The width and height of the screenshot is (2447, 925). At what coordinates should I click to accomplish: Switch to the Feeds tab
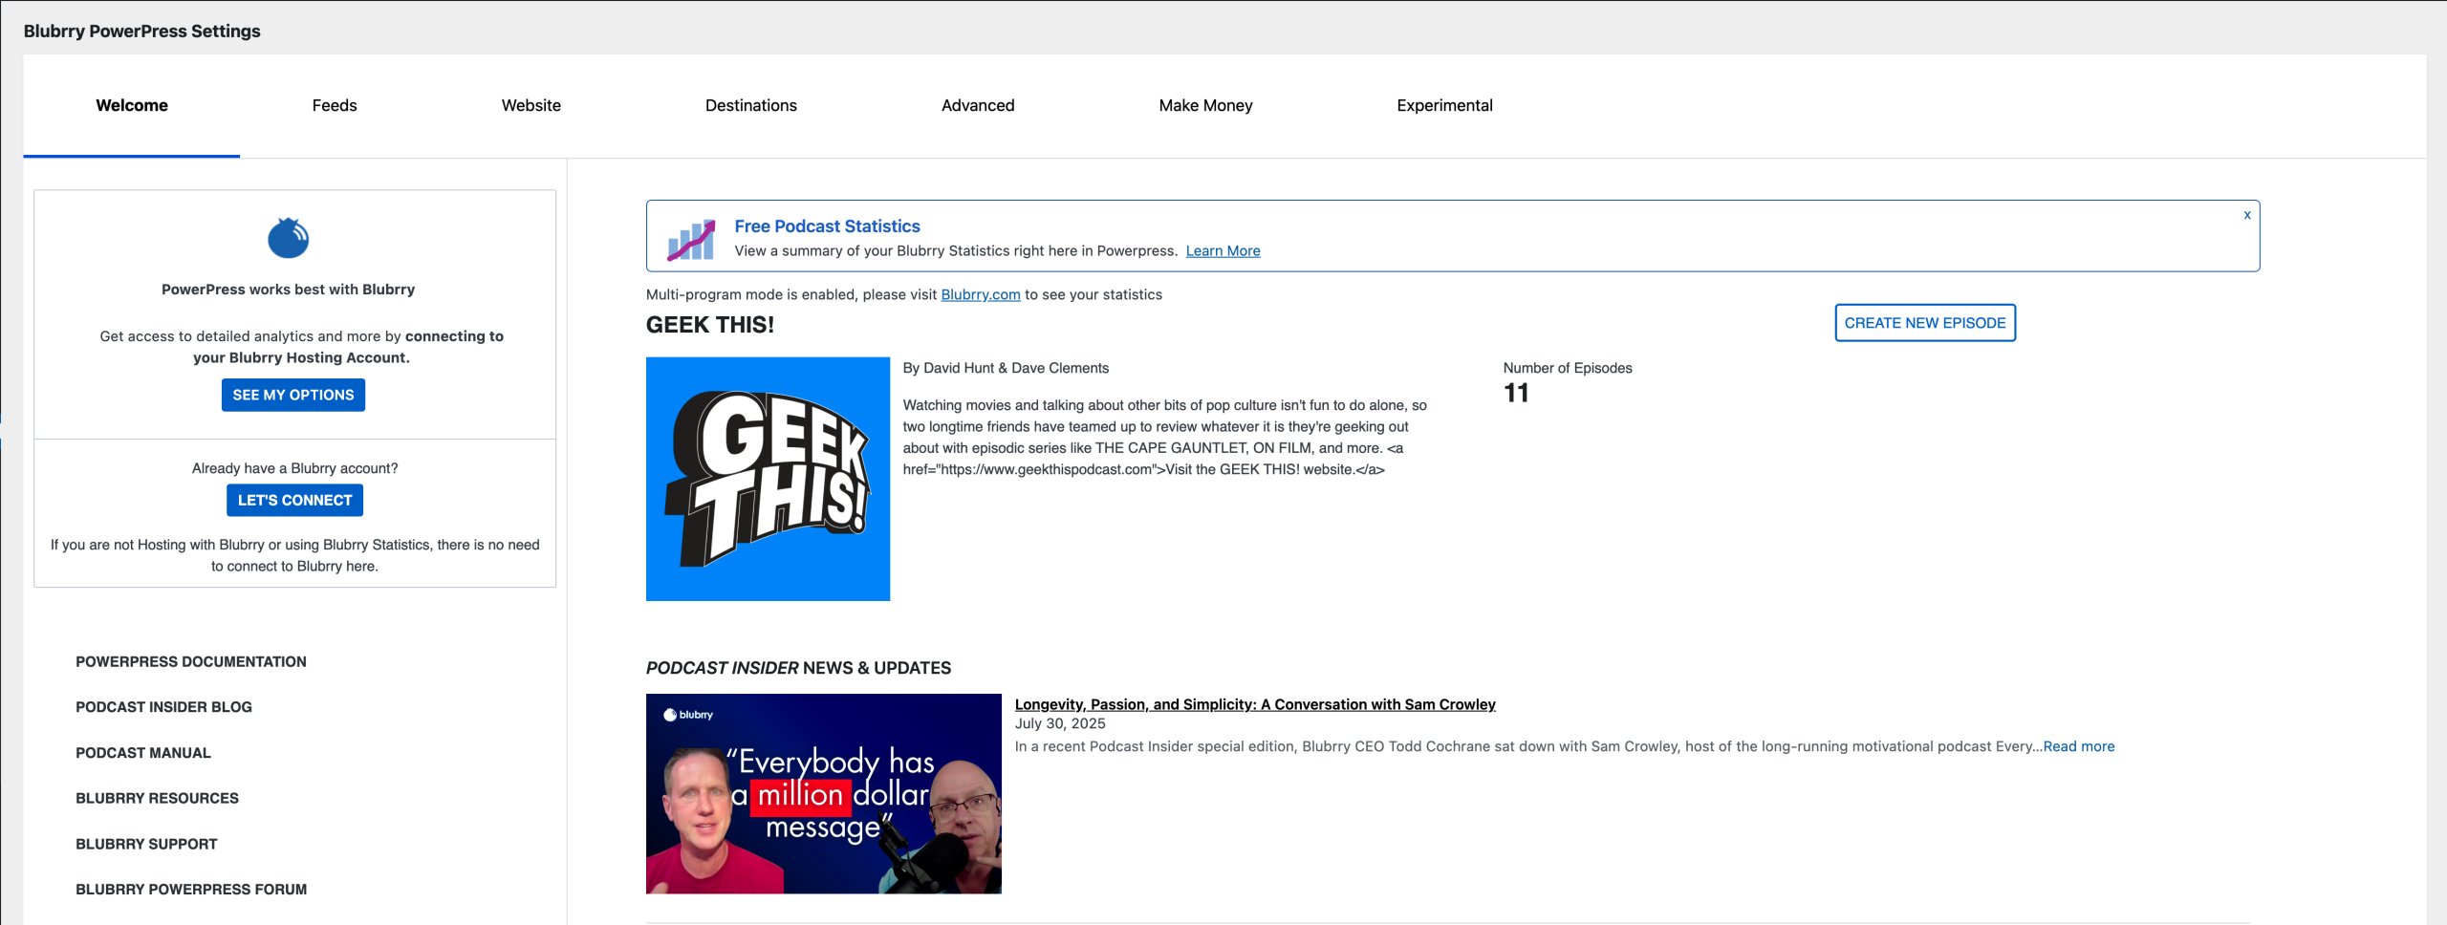335,105
